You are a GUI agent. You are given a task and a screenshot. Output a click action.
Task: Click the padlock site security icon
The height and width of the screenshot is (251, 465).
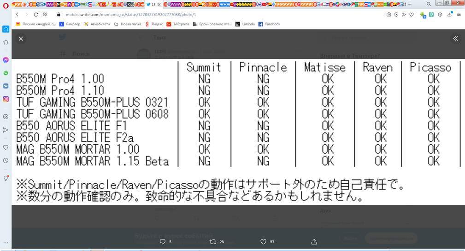point(59,15)
